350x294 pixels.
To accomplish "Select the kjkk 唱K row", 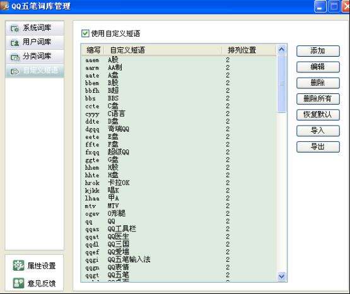I will point(178,191).
